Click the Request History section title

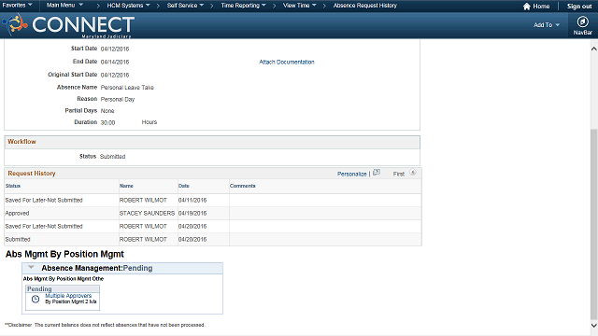32,174
